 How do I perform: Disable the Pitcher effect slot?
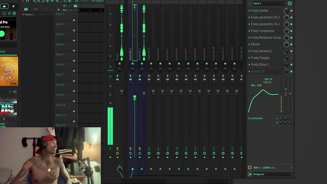[x=291, y=44]
